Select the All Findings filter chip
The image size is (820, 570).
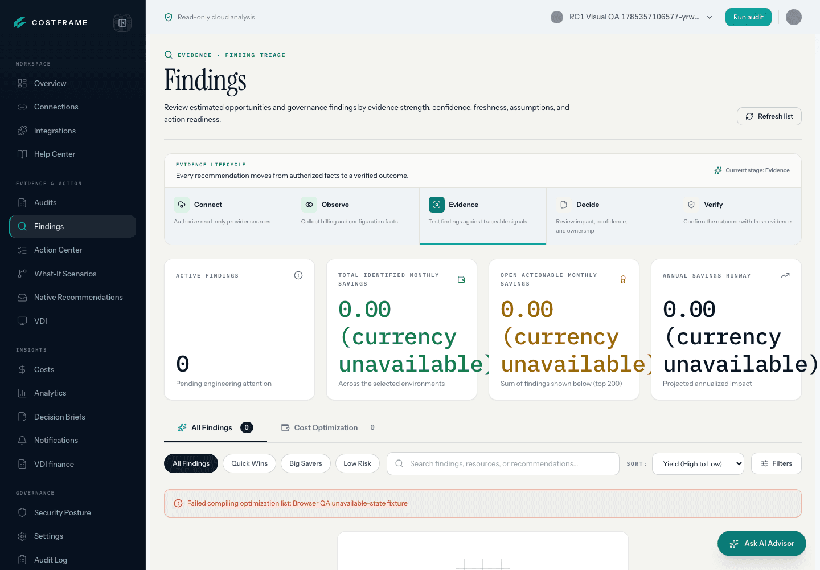click(x=191, y=463)
